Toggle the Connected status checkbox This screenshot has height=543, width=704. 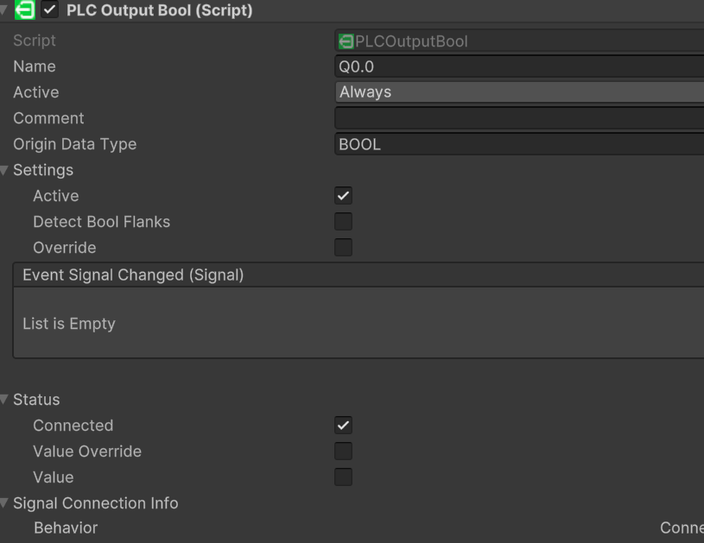click(x=343, y=426)
